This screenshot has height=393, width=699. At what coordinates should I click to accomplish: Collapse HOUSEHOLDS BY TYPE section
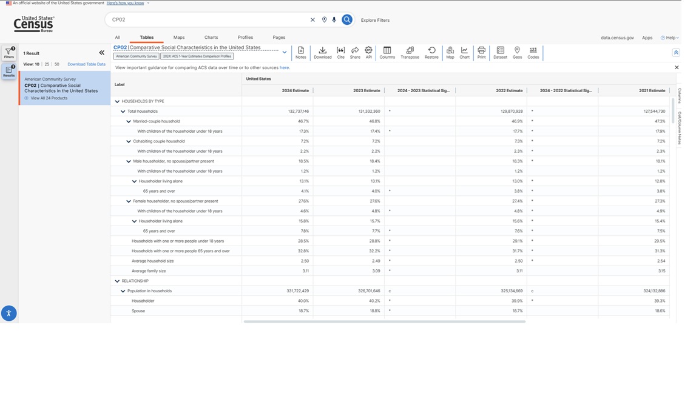[117, 102]
